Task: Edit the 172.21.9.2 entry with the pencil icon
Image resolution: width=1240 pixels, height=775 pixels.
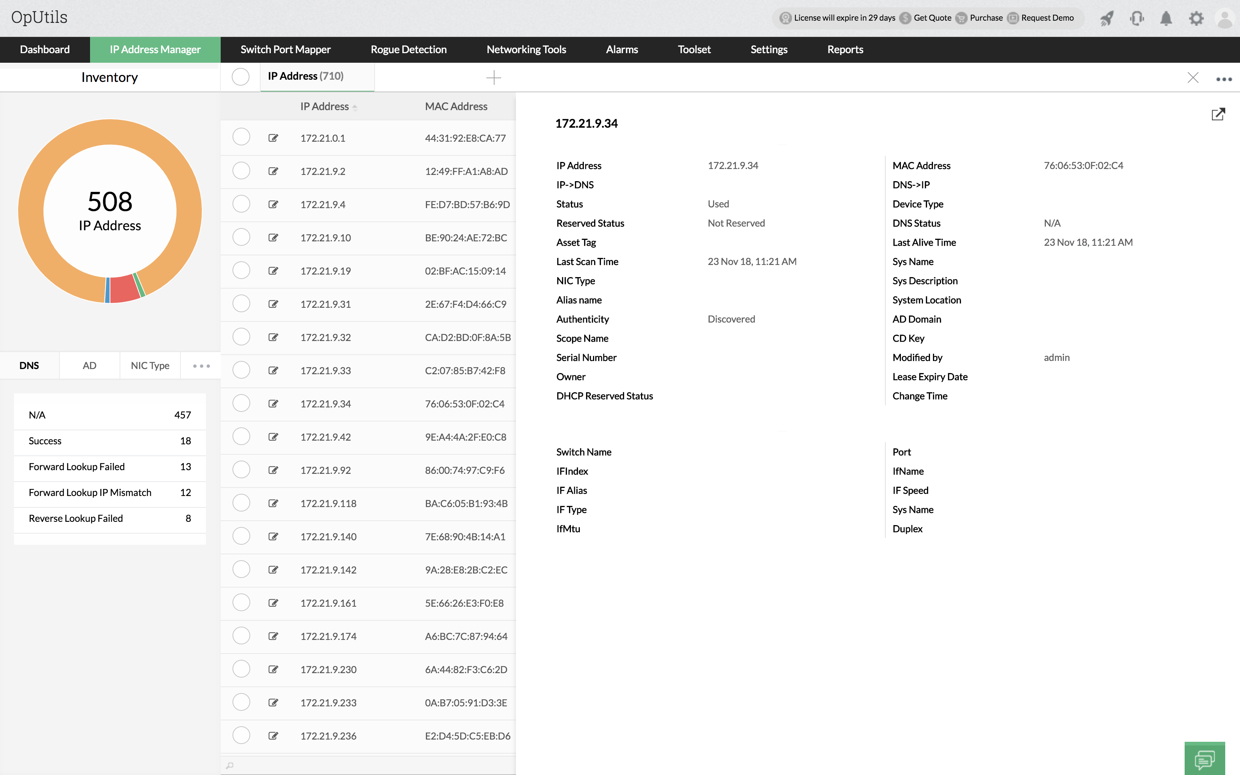Action: (273, 171)
